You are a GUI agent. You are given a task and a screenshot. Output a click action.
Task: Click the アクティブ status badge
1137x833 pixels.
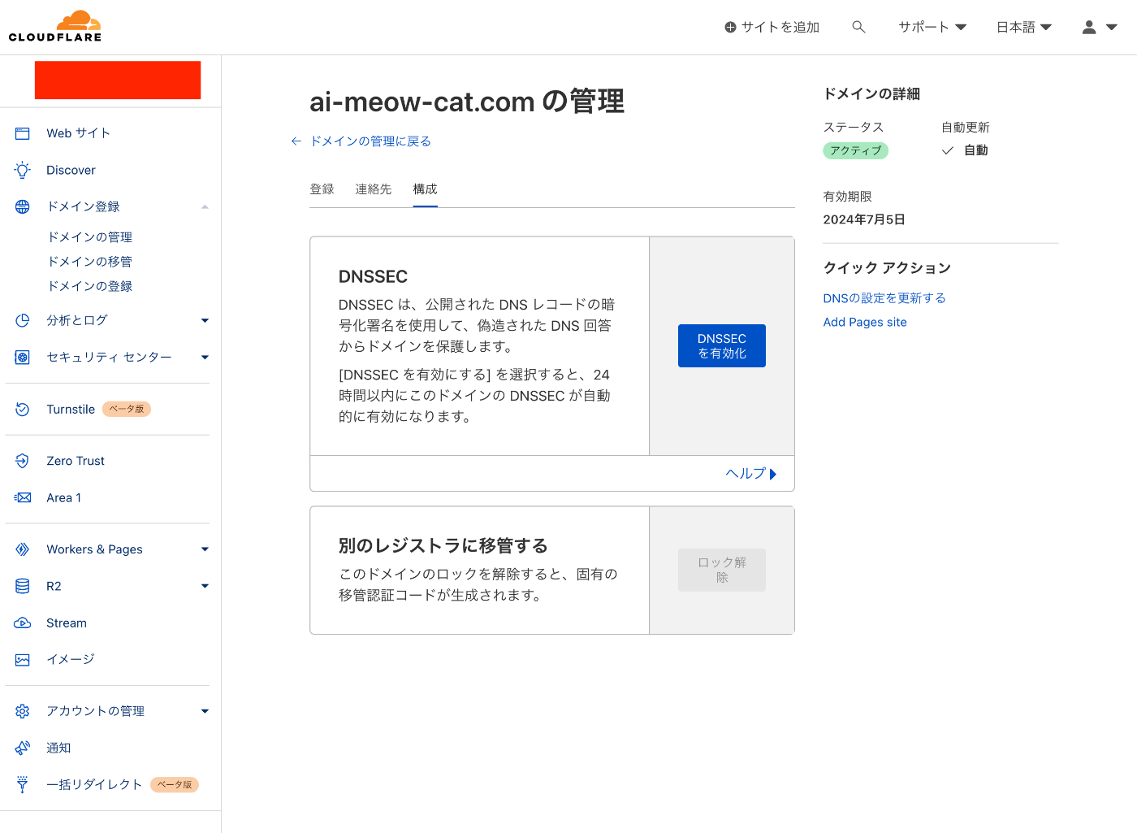[x=856, y=150]
